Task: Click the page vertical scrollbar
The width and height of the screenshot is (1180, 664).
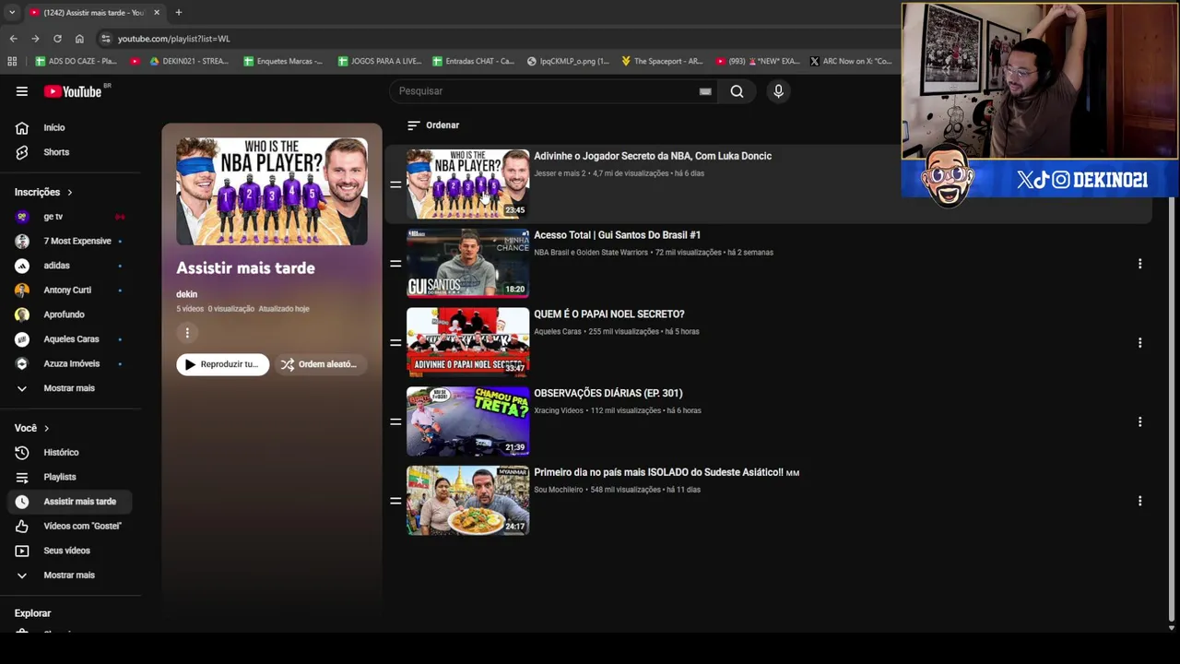Action: pyautogui.click(x=1172, y=410)
